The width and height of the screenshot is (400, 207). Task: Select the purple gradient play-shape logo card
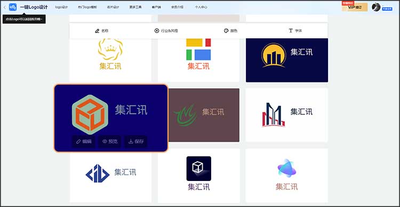click(x=287, y=176)
